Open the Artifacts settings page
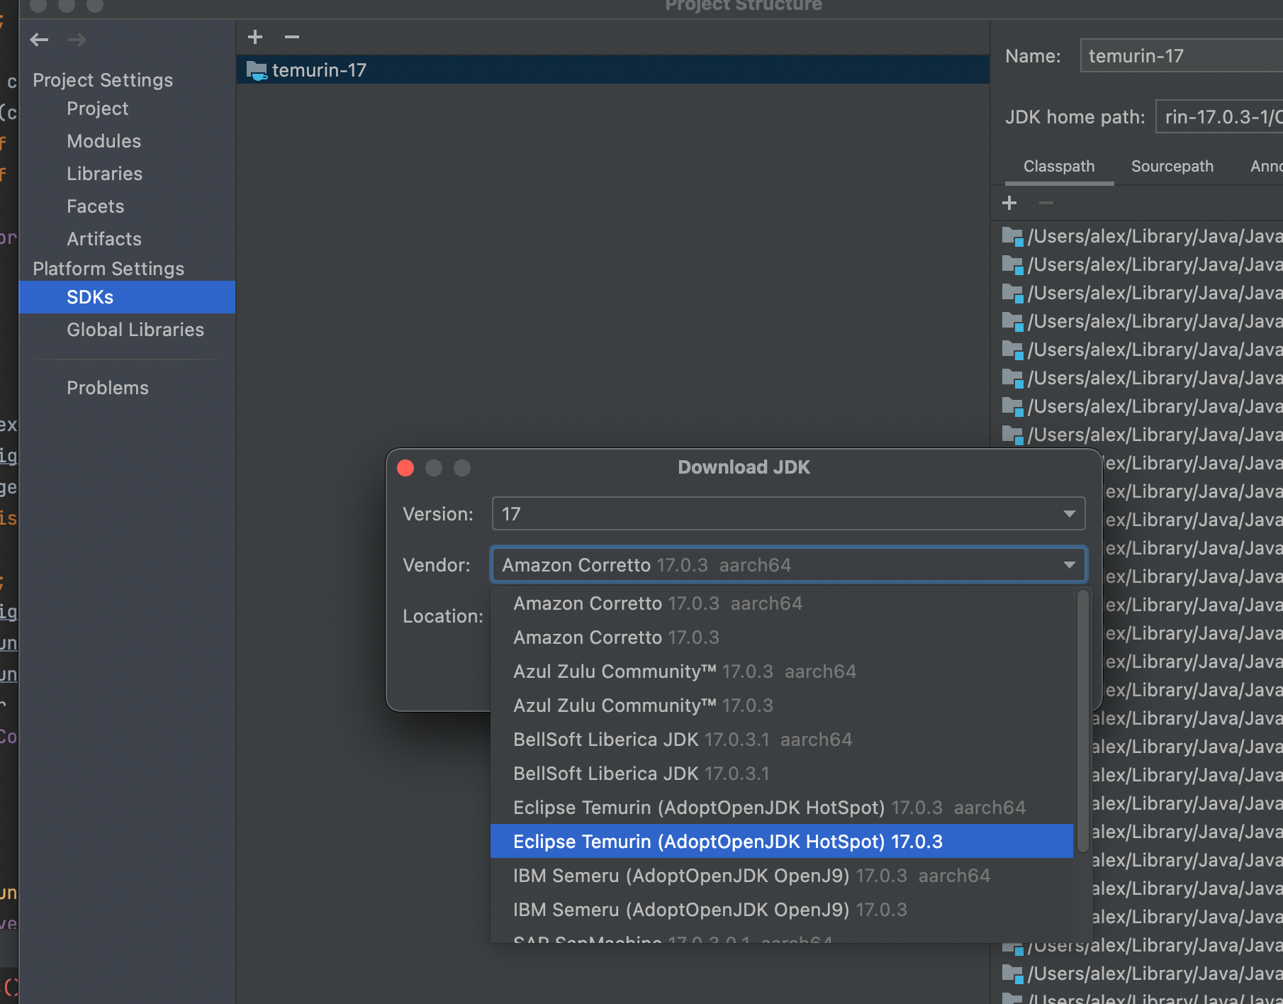The width and height of the screenshot is (1283, 1004). (104, 239)
